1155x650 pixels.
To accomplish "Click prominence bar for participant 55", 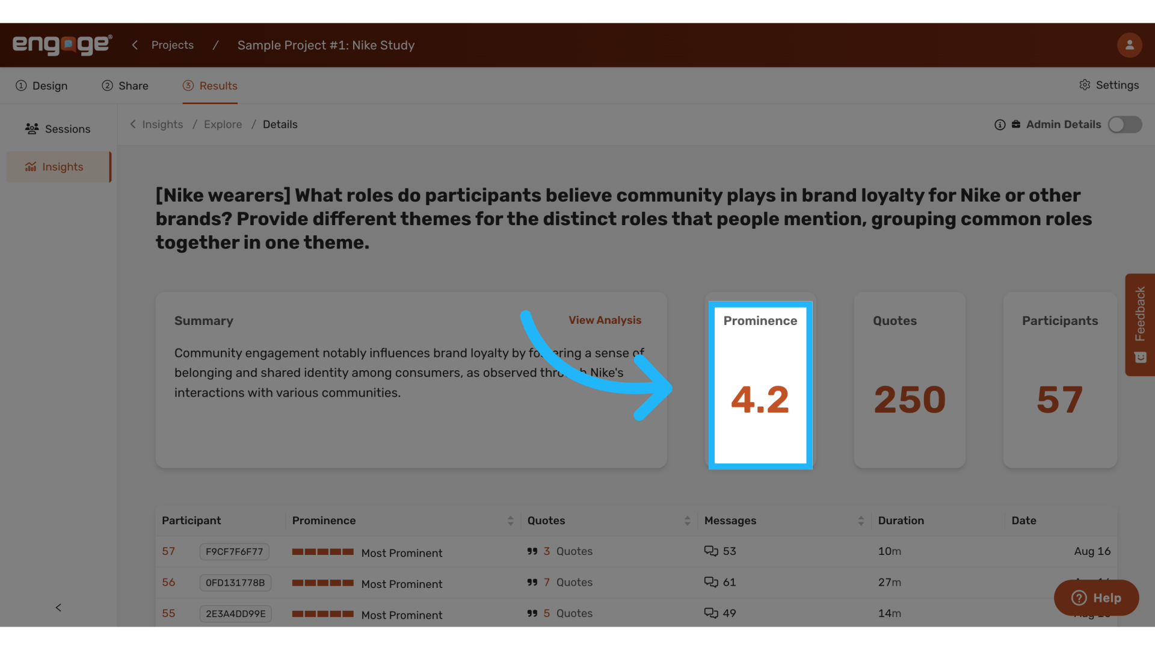I will tap(322, 614).
